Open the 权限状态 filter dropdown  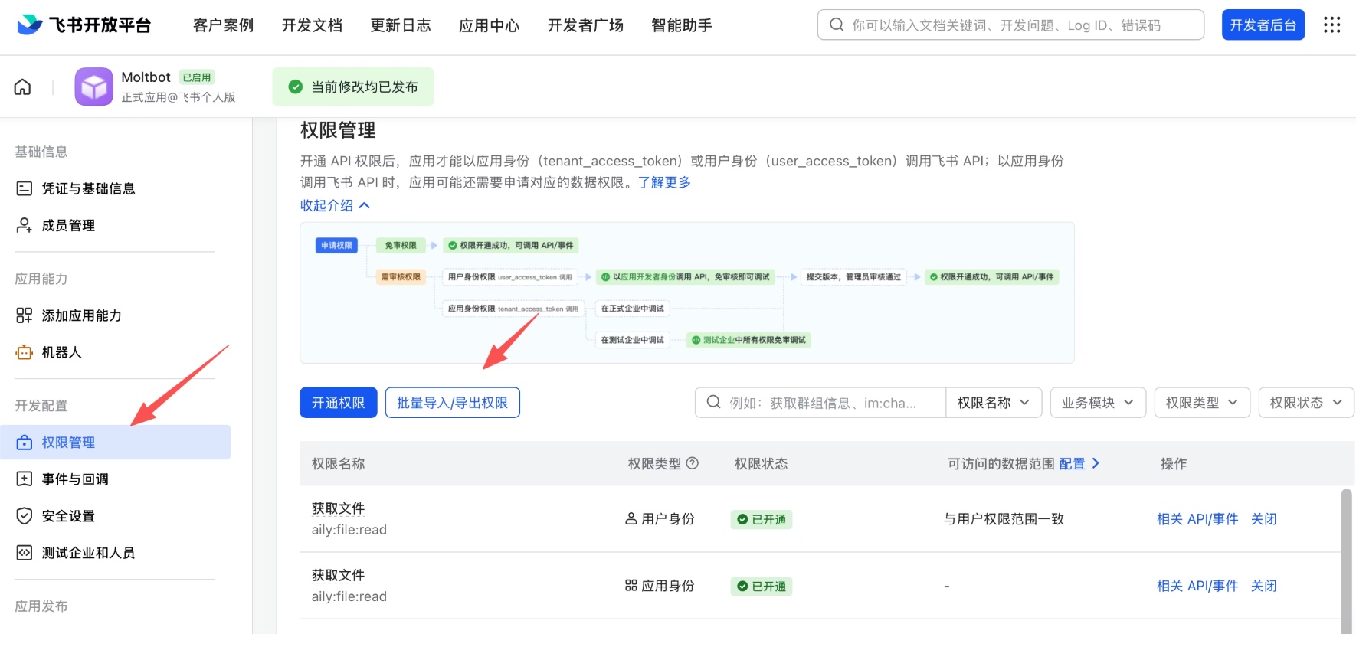click(x=1305, y=403)
